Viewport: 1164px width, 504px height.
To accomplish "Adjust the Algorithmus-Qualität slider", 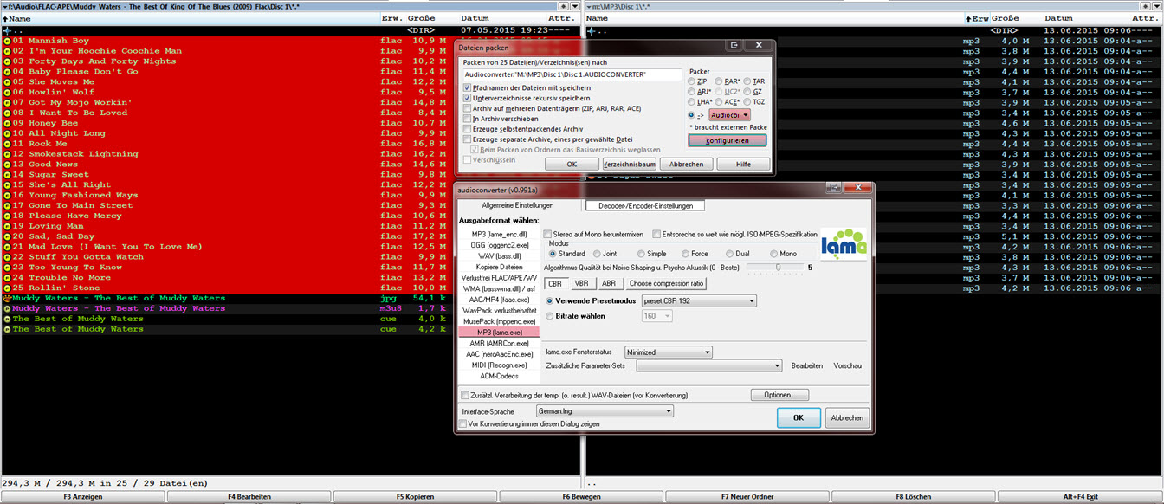I will 778,268.
